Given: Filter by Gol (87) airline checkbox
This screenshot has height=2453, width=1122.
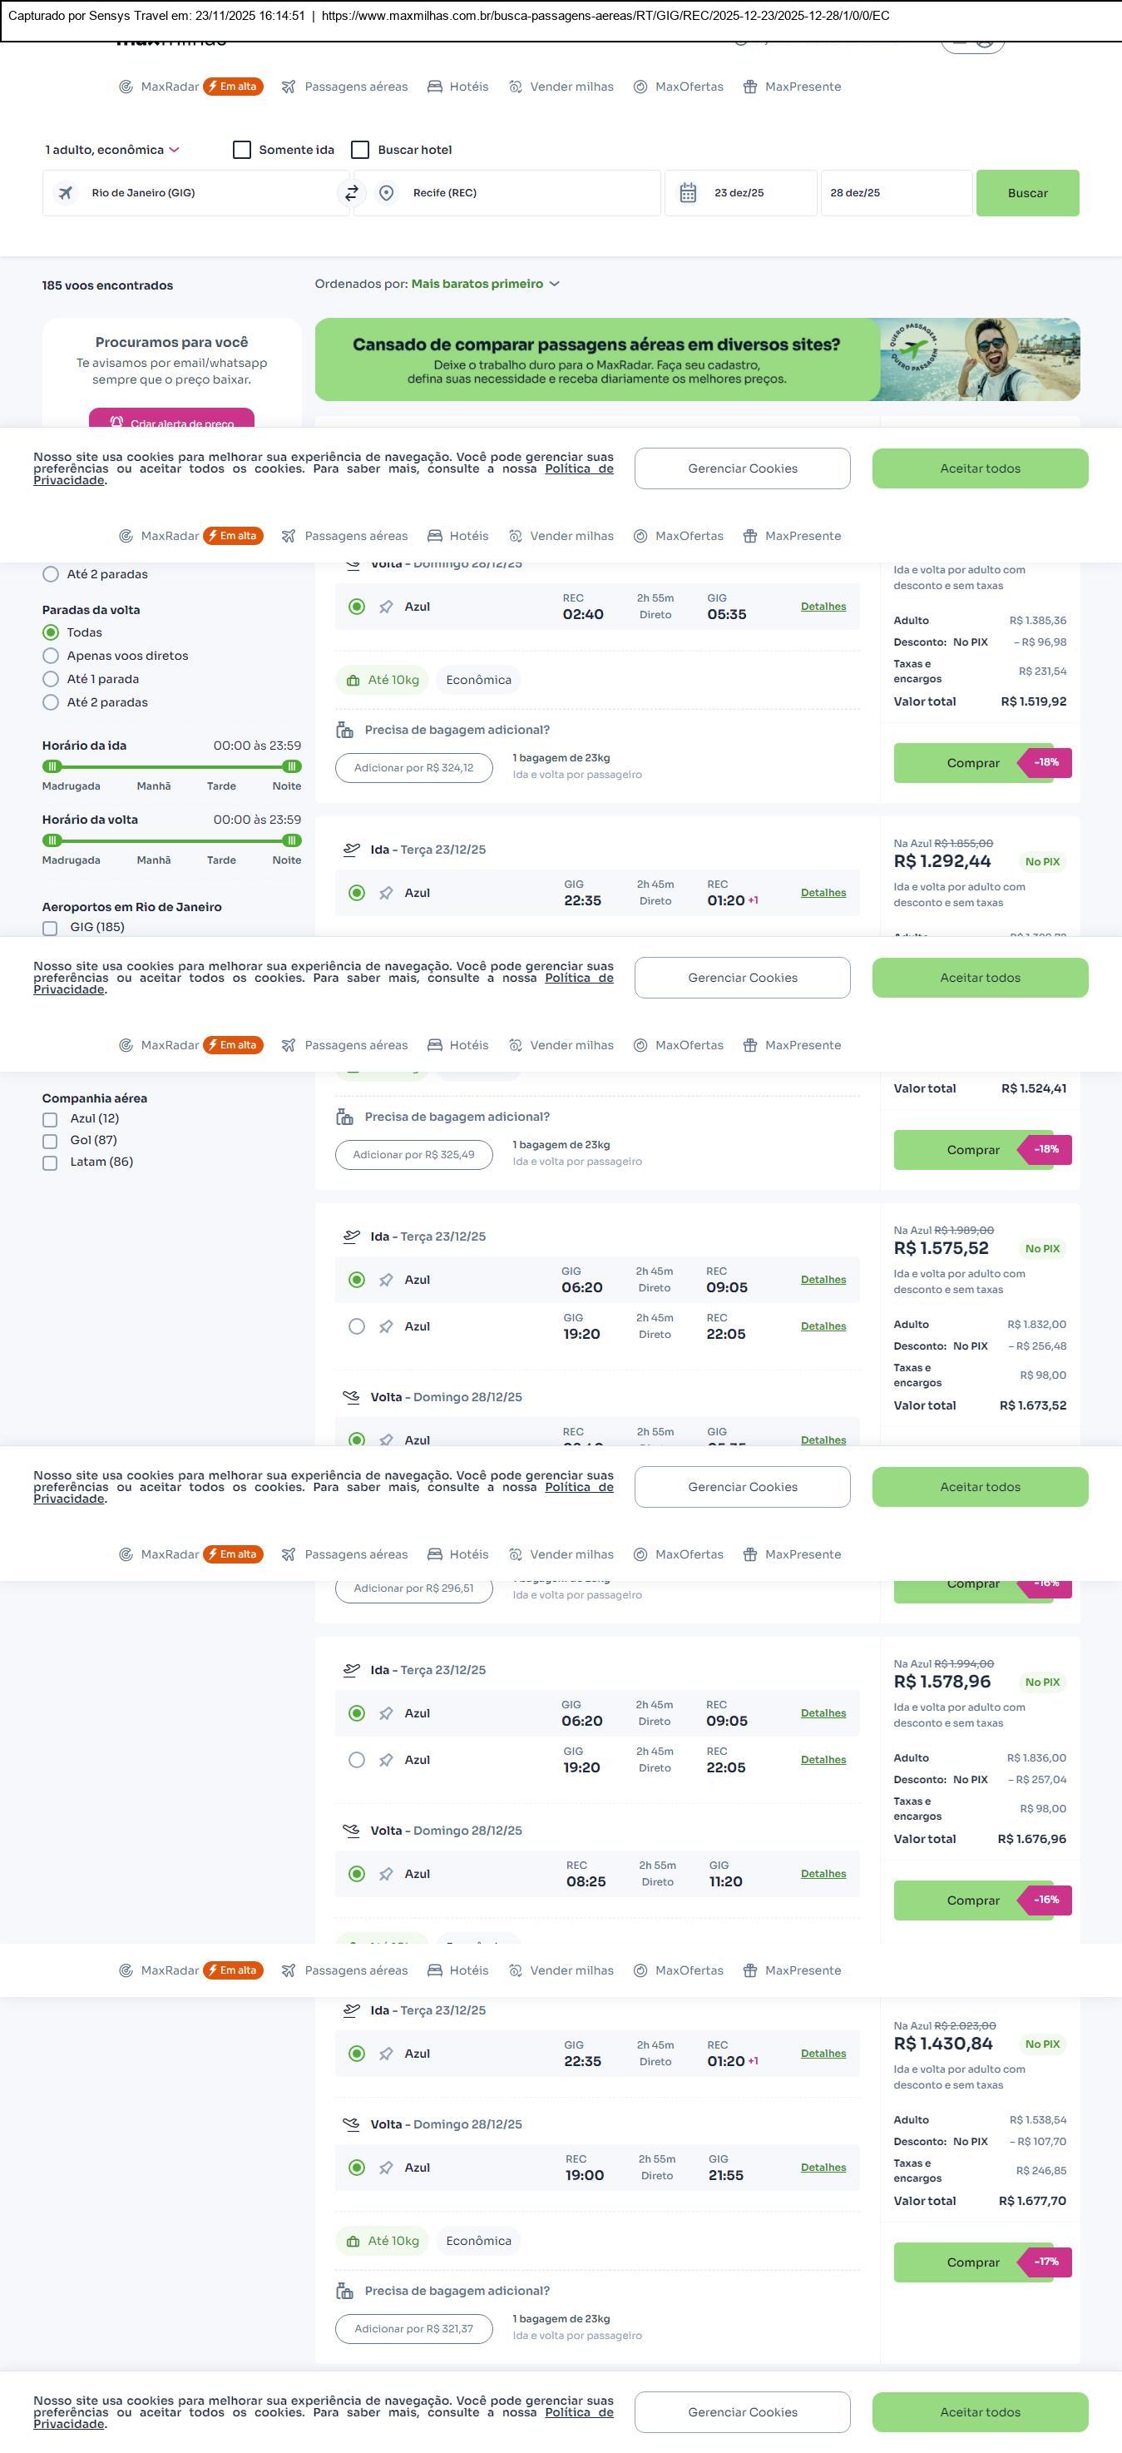Looking at the screenshot, I should click(x=51, y=1141).
